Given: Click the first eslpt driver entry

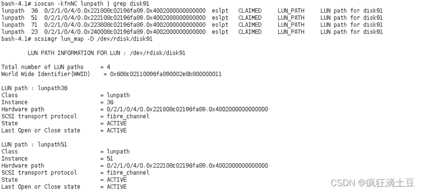Looking at the screenshot, I should click(x=220, y=11).
